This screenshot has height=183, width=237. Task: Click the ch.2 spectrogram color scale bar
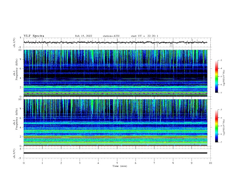tap(216, 126)
